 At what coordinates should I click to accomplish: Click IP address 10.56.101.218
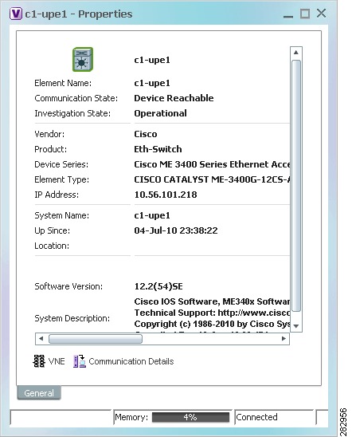tap(166, 195)
